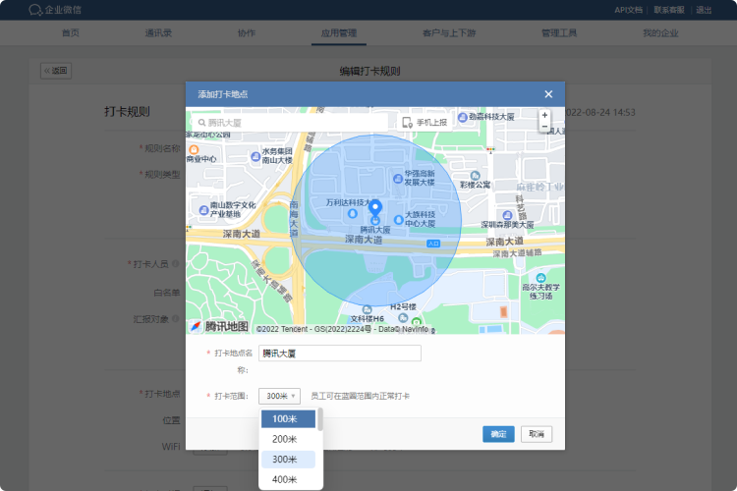Click the map search field containing 腾讯大厦
This screenshot has width=737, height=491.
pyautogui.click(x=290, y=123)
